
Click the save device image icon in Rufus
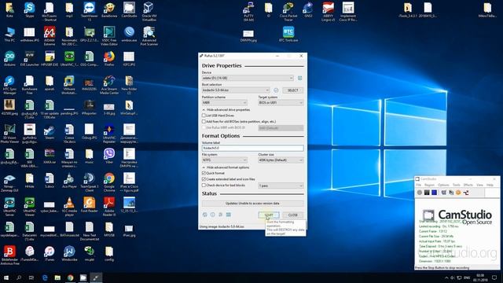pyautogui.click(x=300, y=78)
